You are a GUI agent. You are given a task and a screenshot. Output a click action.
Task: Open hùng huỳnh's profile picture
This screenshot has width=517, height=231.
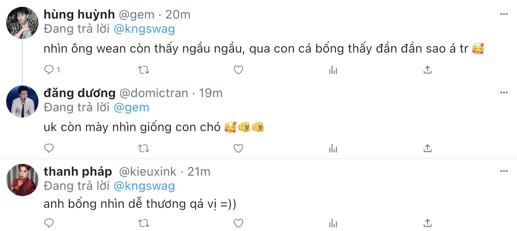[x=22, y=23]
